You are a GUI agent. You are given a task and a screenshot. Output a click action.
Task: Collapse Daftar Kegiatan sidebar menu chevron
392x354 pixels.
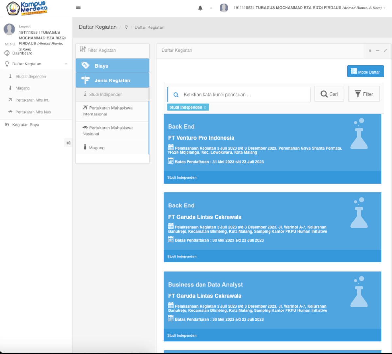pos(66,64)
